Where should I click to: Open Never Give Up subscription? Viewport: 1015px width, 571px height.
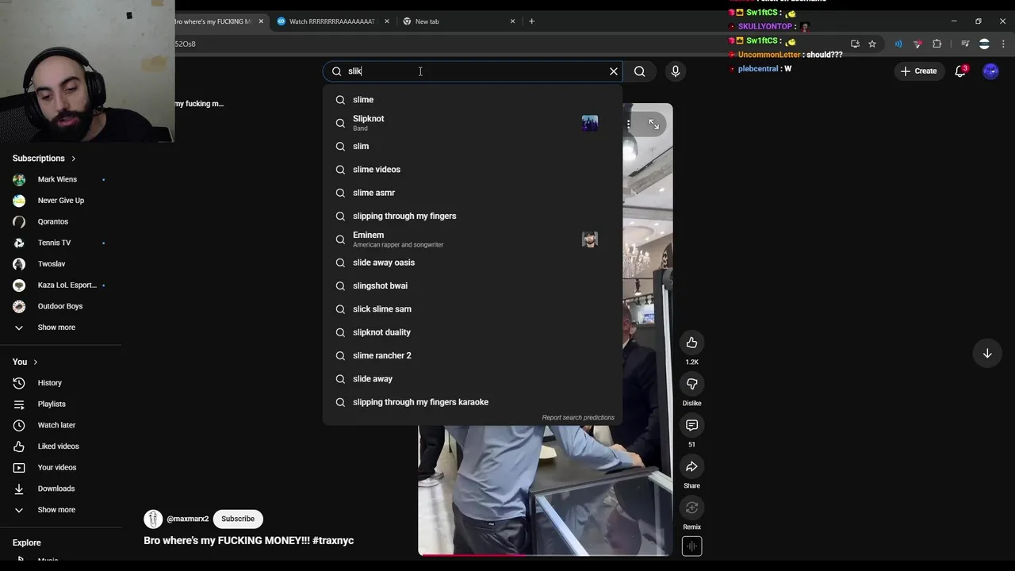coord(59,201)
